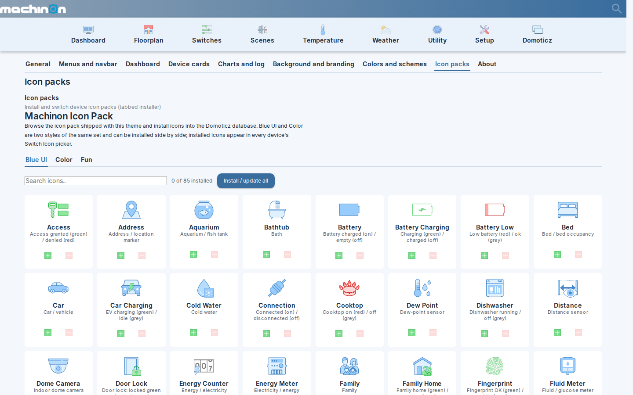
Task: Click the Connection plug icon
Action: click(277, 288)
